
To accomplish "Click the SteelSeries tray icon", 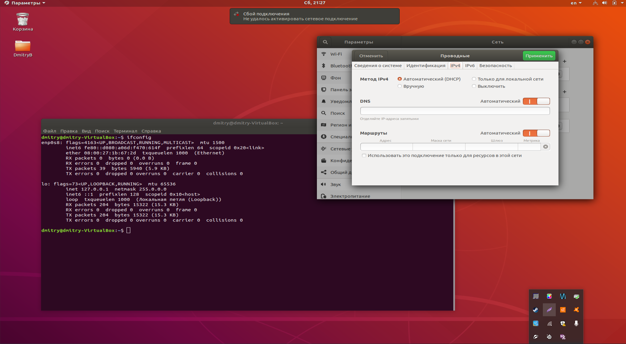I will [549, 337].
